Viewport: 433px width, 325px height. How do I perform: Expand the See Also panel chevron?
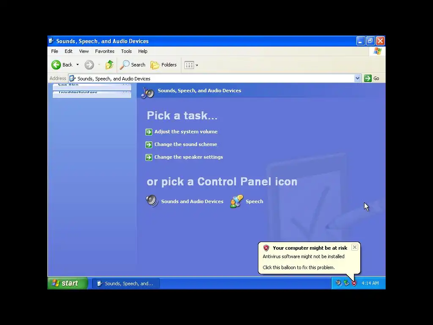[125, 85]
